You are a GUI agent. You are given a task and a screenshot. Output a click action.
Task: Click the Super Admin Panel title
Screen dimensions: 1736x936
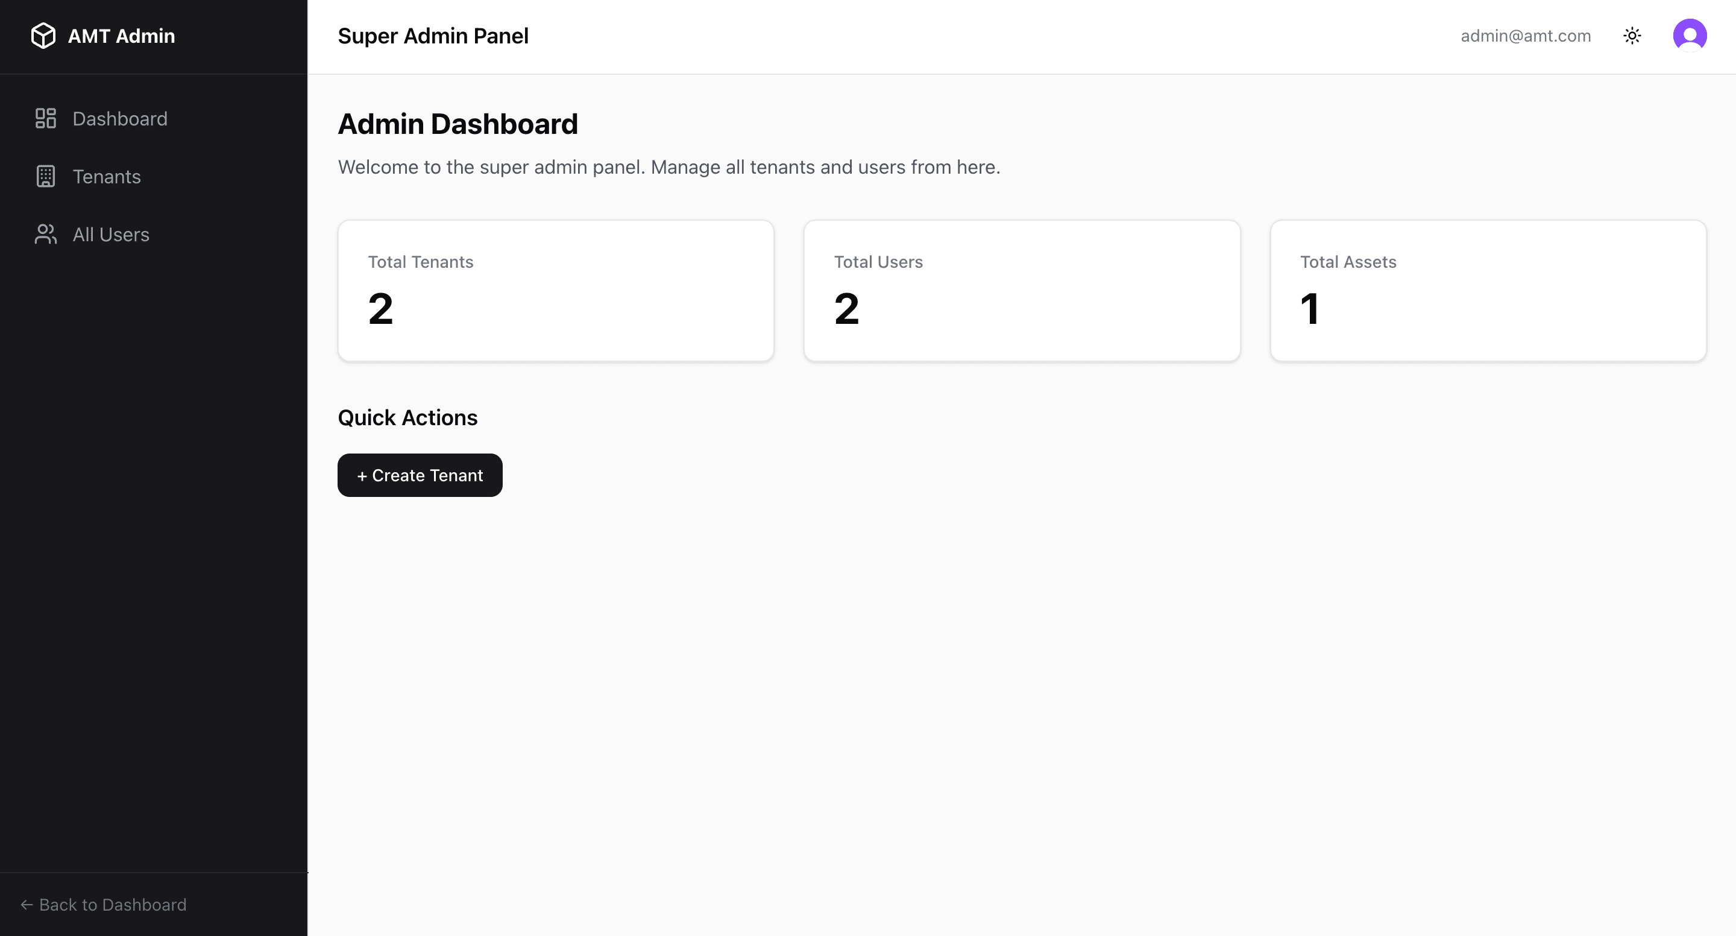[x=433, y=36]
